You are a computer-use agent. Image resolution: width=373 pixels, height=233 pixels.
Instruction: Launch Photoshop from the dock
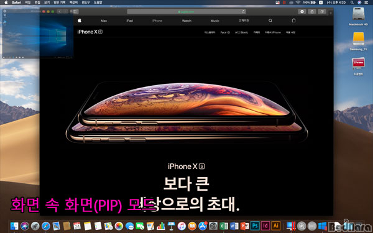(254, 226)
